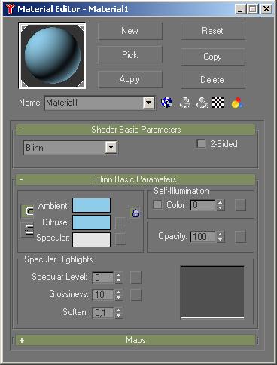Click the blue cube sample type icon
The image size is (277, 365).
166,103
